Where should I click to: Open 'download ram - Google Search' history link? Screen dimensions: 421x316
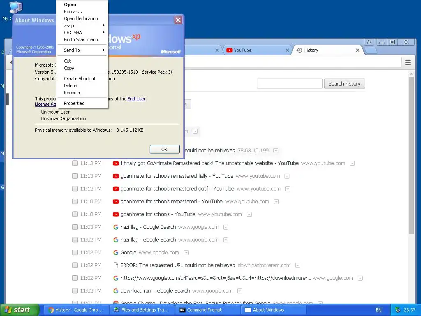155,291
